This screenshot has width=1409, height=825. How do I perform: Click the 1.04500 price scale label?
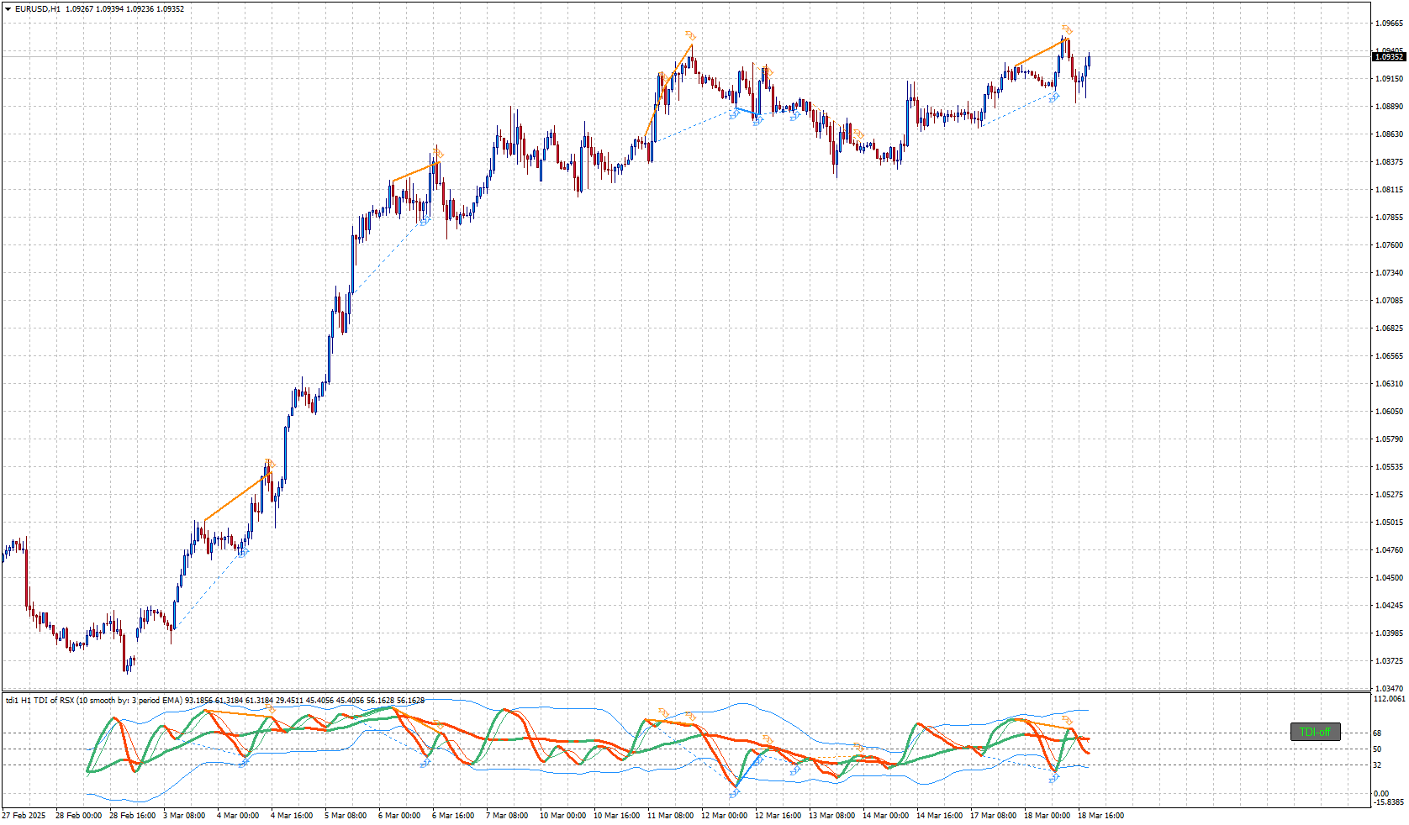pos(1389,578)
